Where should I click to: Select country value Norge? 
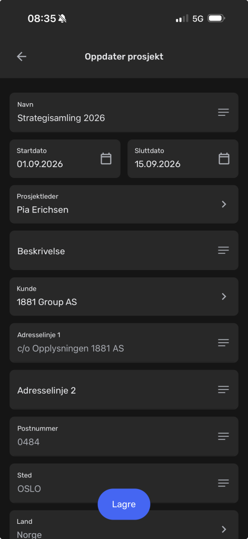pyautogui.click(x=29, y=535)
